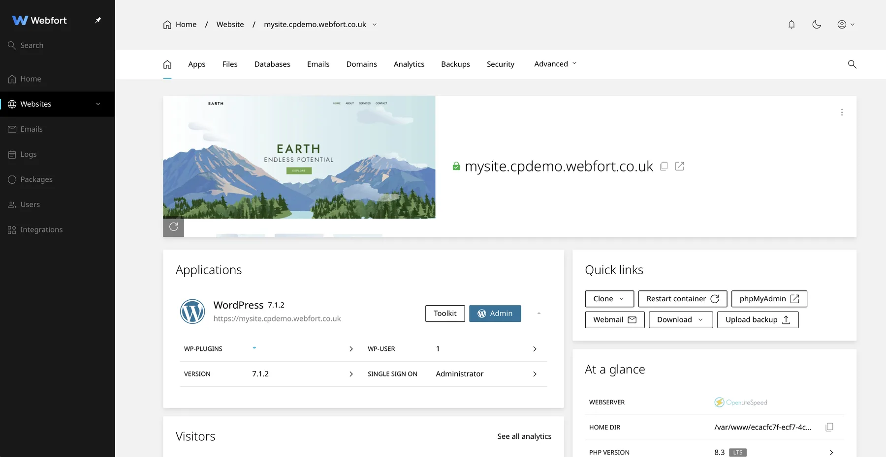Open the Databases tab
The height and width of the screenshot is (457, 886).
[x=272, y=64]
